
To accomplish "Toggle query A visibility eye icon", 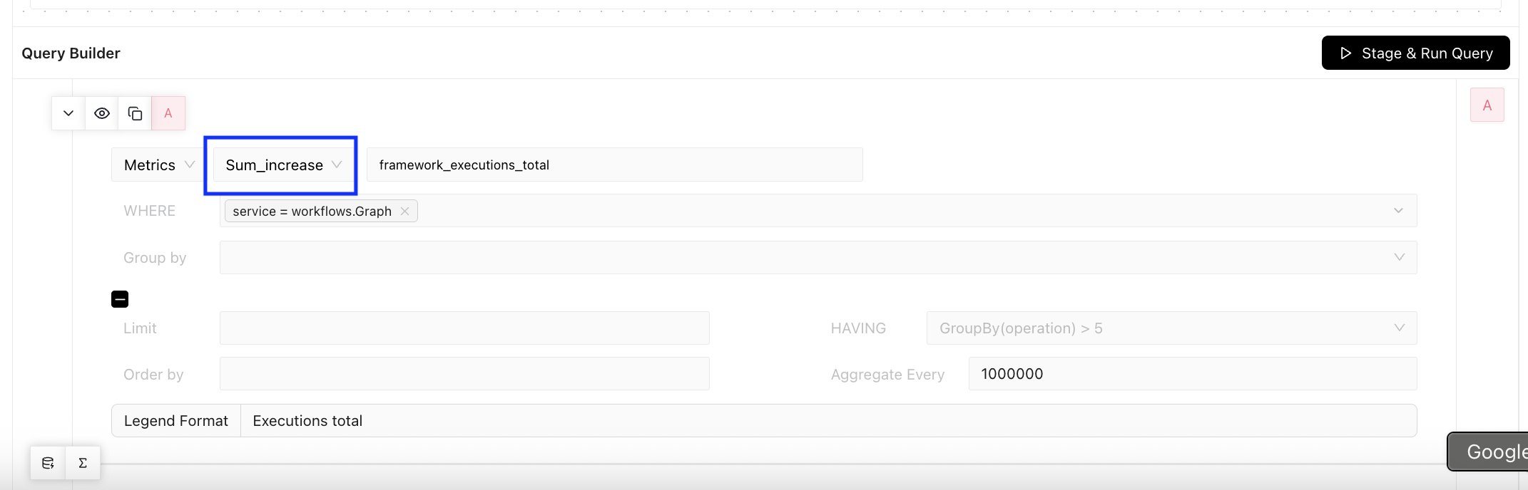I will [102, 113].
